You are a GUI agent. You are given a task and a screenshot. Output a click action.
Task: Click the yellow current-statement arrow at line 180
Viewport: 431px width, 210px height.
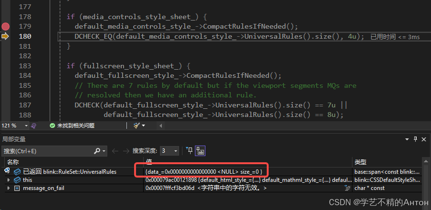[5, 36]
